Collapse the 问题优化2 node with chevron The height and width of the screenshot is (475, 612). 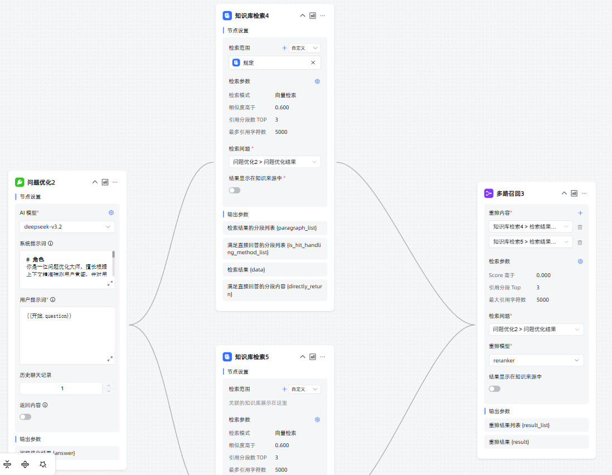tap(95, 182)
